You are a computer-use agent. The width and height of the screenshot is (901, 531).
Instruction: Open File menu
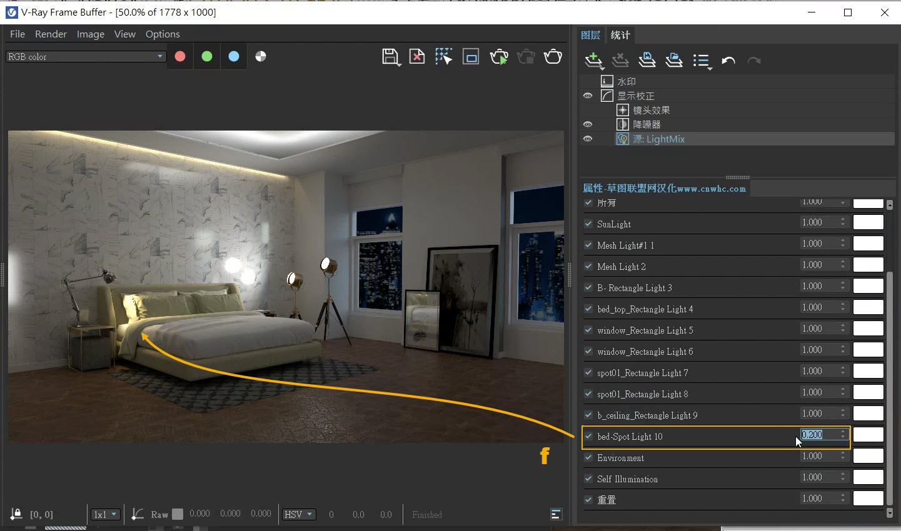(18, 34)
